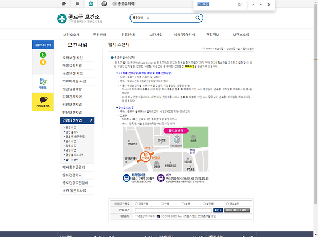Open 방문보건사업 in side menu
This screenshot has width=318, height=237.
click(x=72, y=113)
